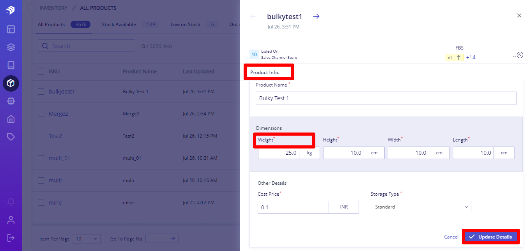527x251 pixels.
Task: Open the Account profile icon
Action: tap(11, 219)
